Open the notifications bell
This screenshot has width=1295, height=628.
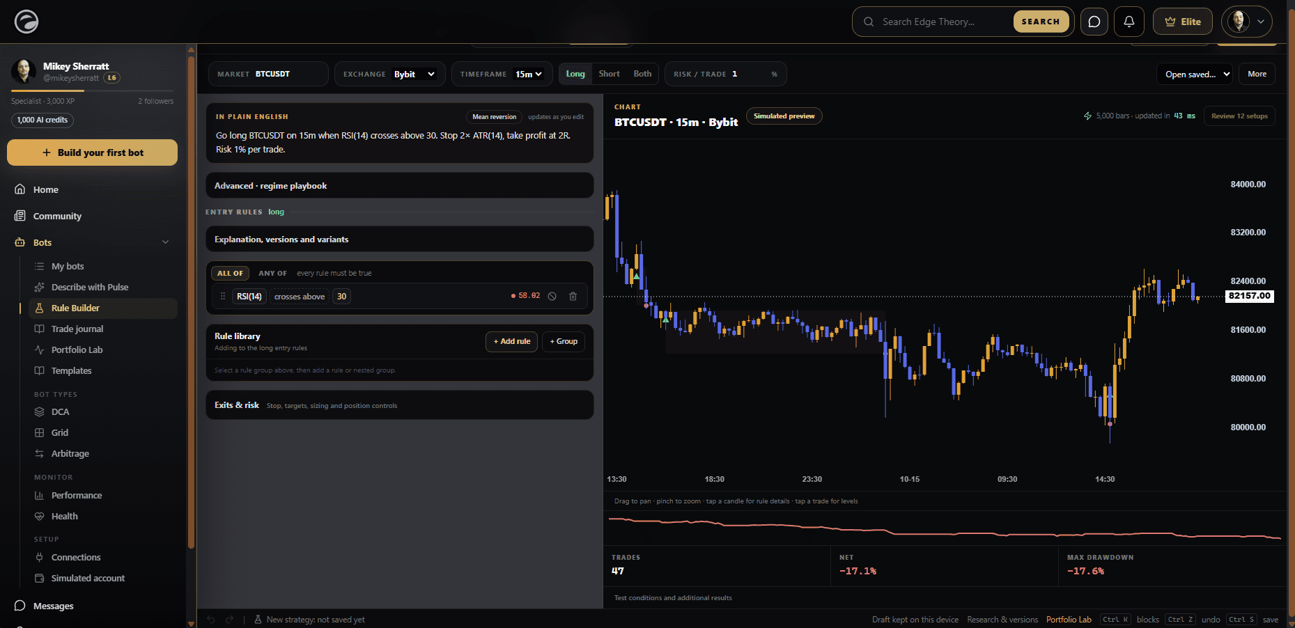[x=1129, y=22]
